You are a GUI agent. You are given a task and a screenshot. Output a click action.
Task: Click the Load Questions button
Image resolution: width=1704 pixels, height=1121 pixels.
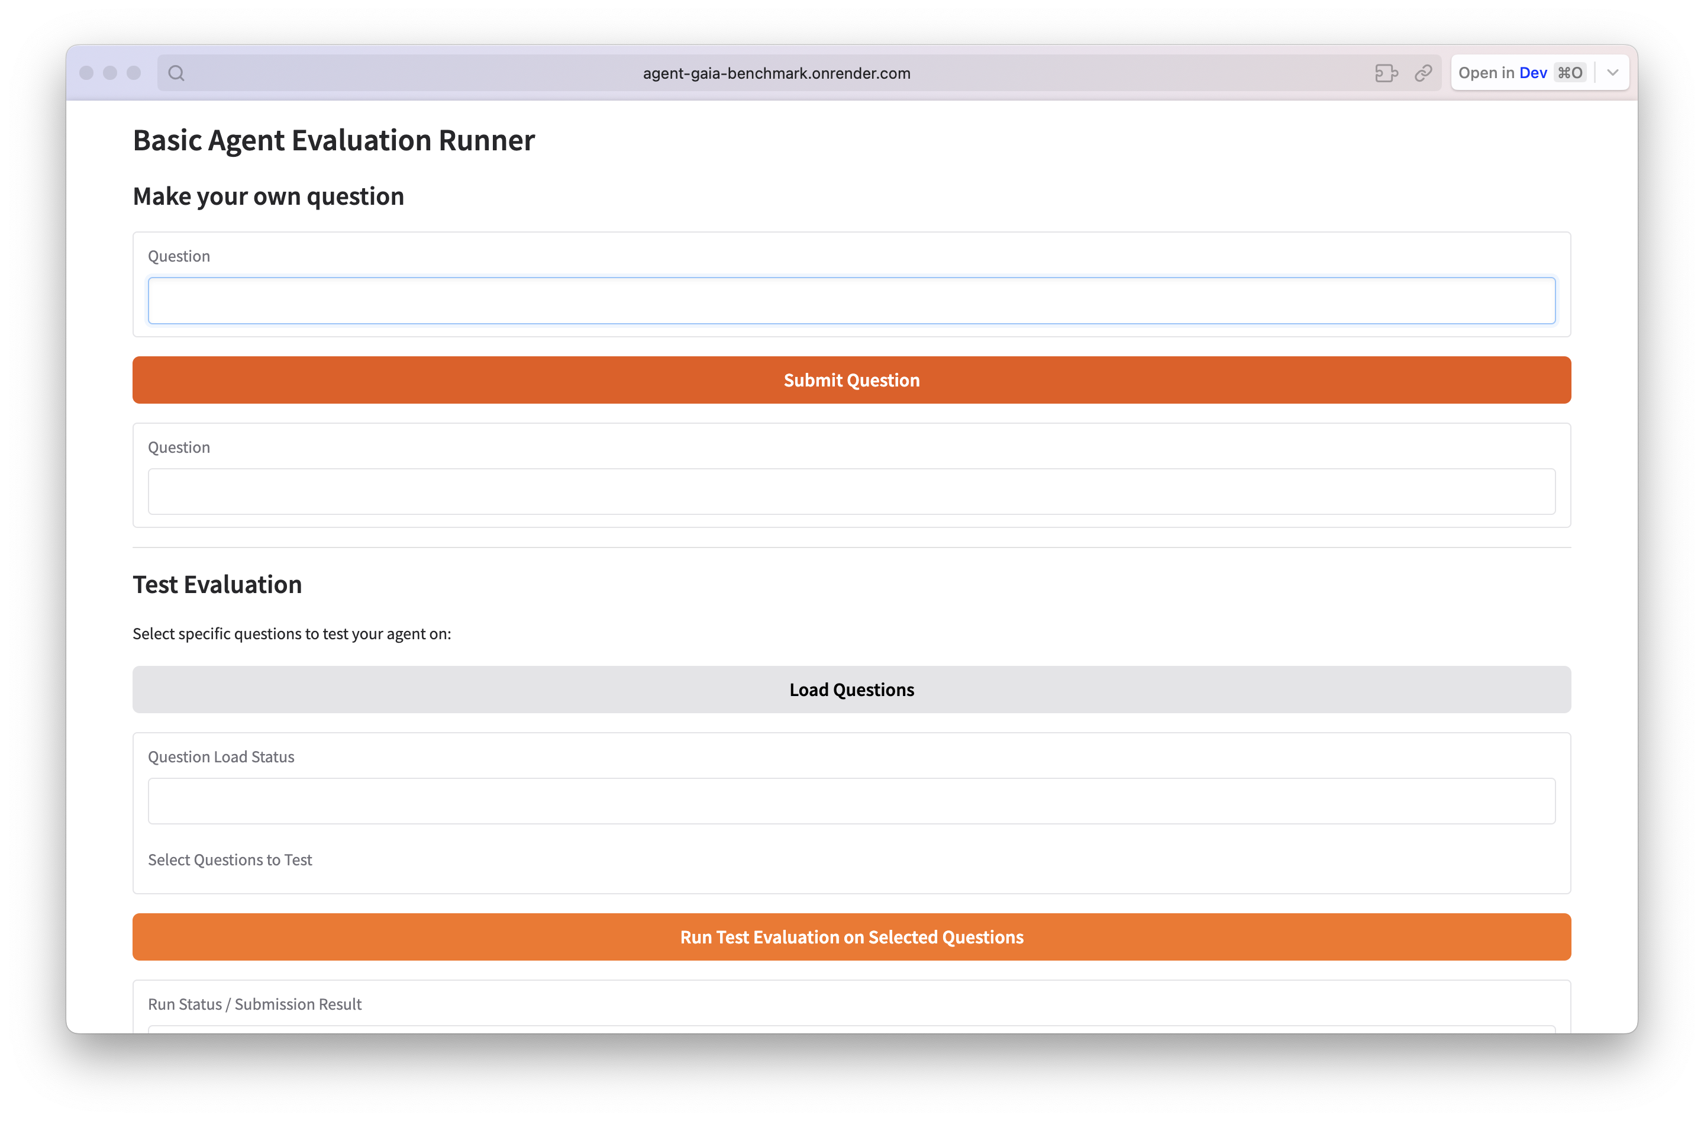tap(851, 690)
